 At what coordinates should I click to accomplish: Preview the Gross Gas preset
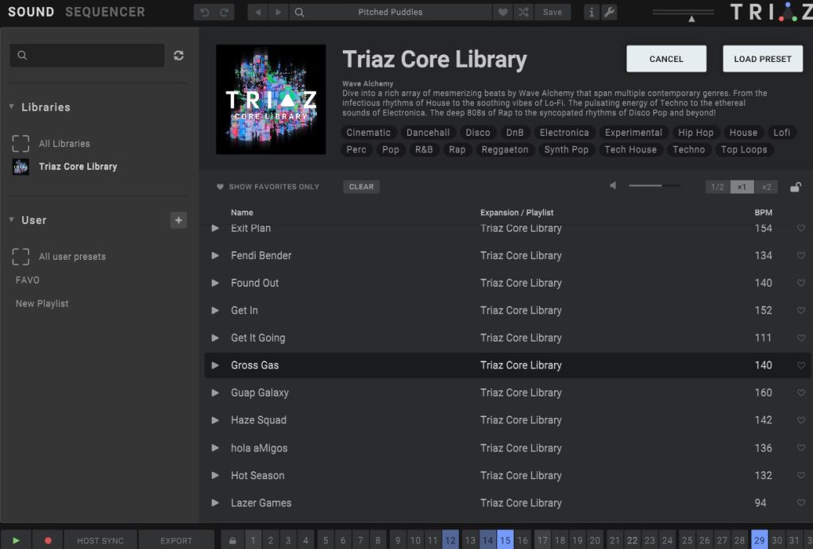(215, 365)
